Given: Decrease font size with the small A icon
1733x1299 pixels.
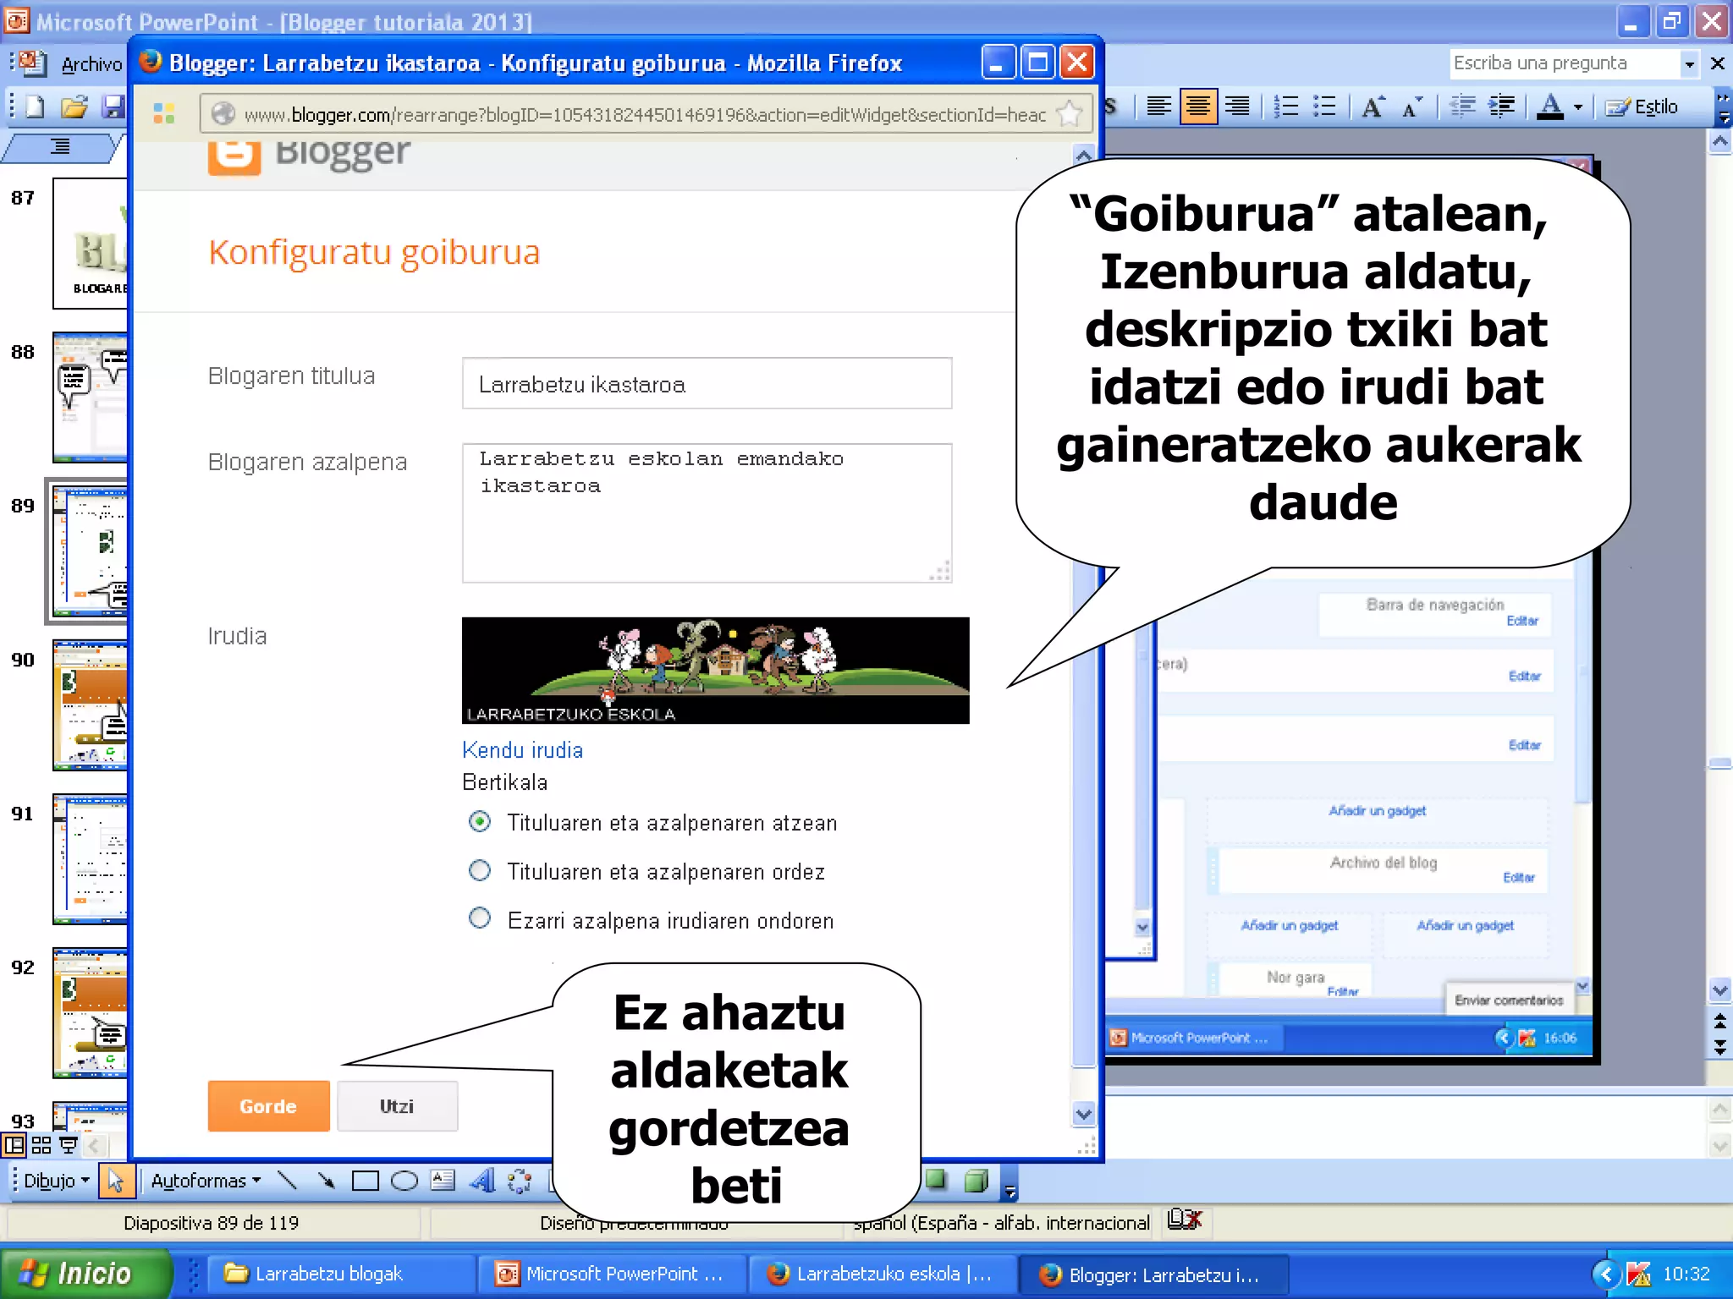Looking at the screenshot, I should click(1412, 107).
